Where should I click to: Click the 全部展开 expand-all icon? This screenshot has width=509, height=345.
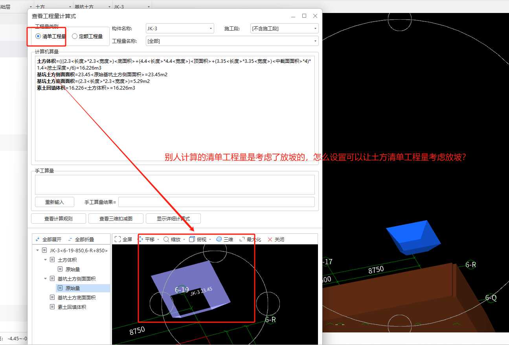37,239
